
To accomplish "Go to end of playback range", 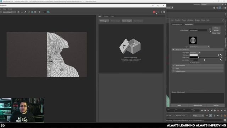I will point(225,111).
